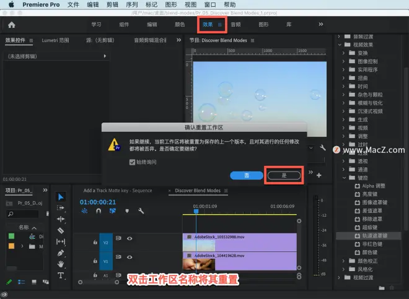
Task: Show hidden source panel tabs chevron
Action: coord(178,40)
